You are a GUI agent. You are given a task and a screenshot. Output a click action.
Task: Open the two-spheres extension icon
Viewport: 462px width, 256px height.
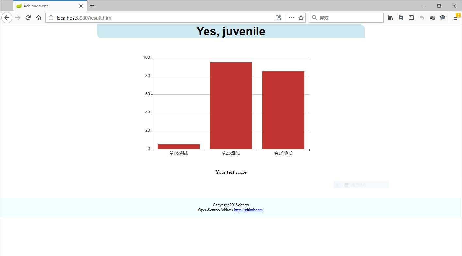[432, 18]
